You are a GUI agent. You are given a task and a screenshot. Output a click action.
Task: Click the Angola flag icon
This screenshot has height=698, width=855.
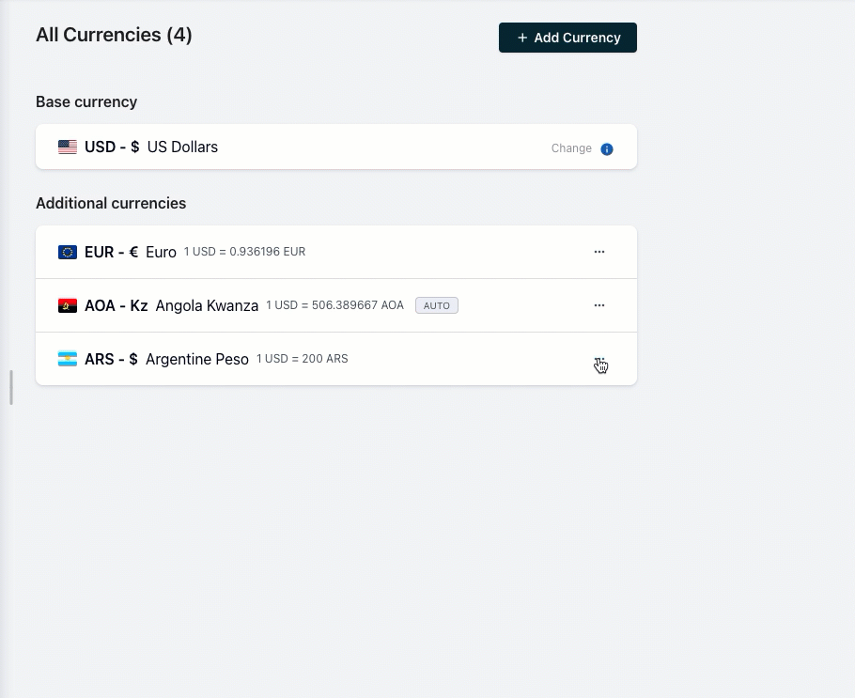coord(68,305)
